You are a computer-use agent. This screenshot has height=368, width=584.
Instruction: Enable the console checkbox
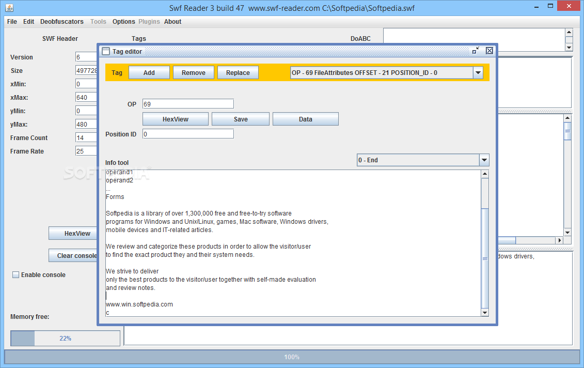click(15, 274)
